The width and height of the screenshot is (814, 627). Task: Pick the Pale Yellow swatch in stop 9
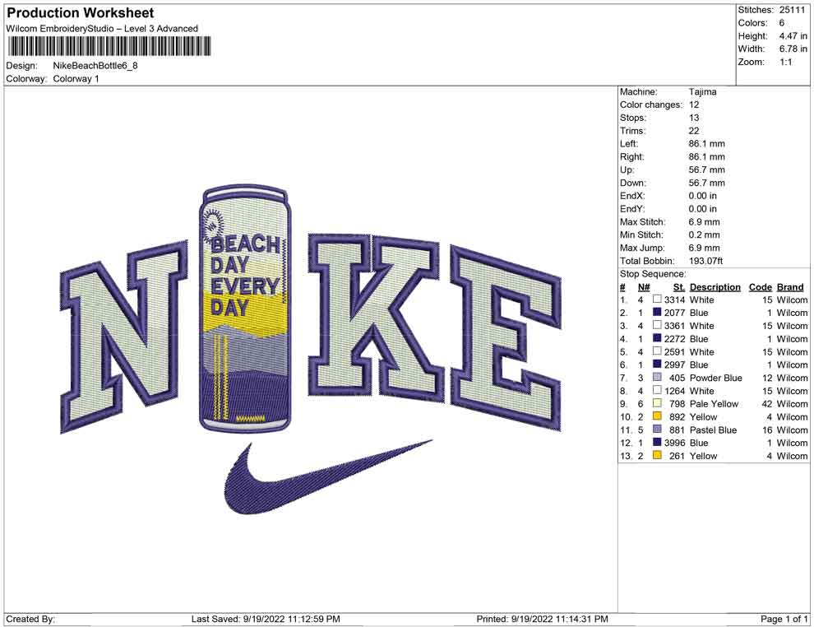click(x=657, y=403)
